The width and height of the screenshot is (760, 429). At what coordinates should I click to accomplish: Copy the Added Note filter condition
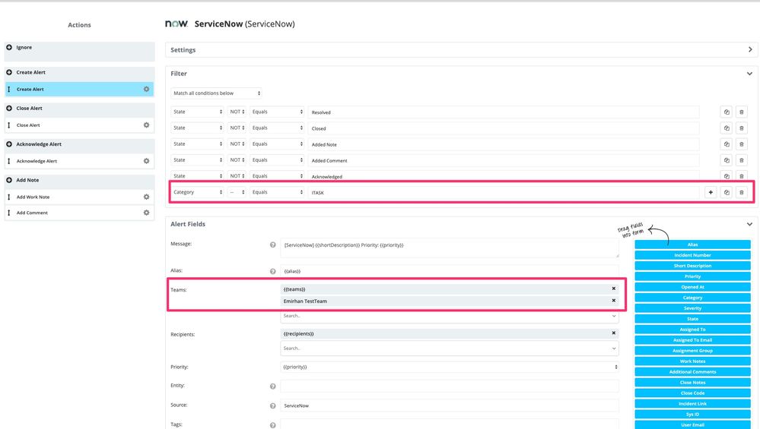(x=726, y=144)
